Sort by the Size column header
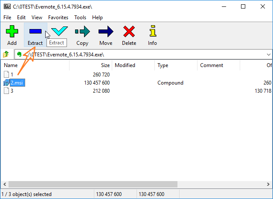The width and height of the screenshot is (273, 199). [91, 65]
